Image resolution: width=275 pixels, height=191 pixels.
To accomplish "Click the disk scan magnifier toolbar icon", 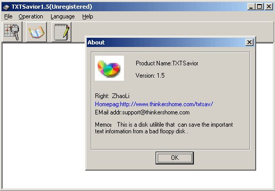I will 12,32.
